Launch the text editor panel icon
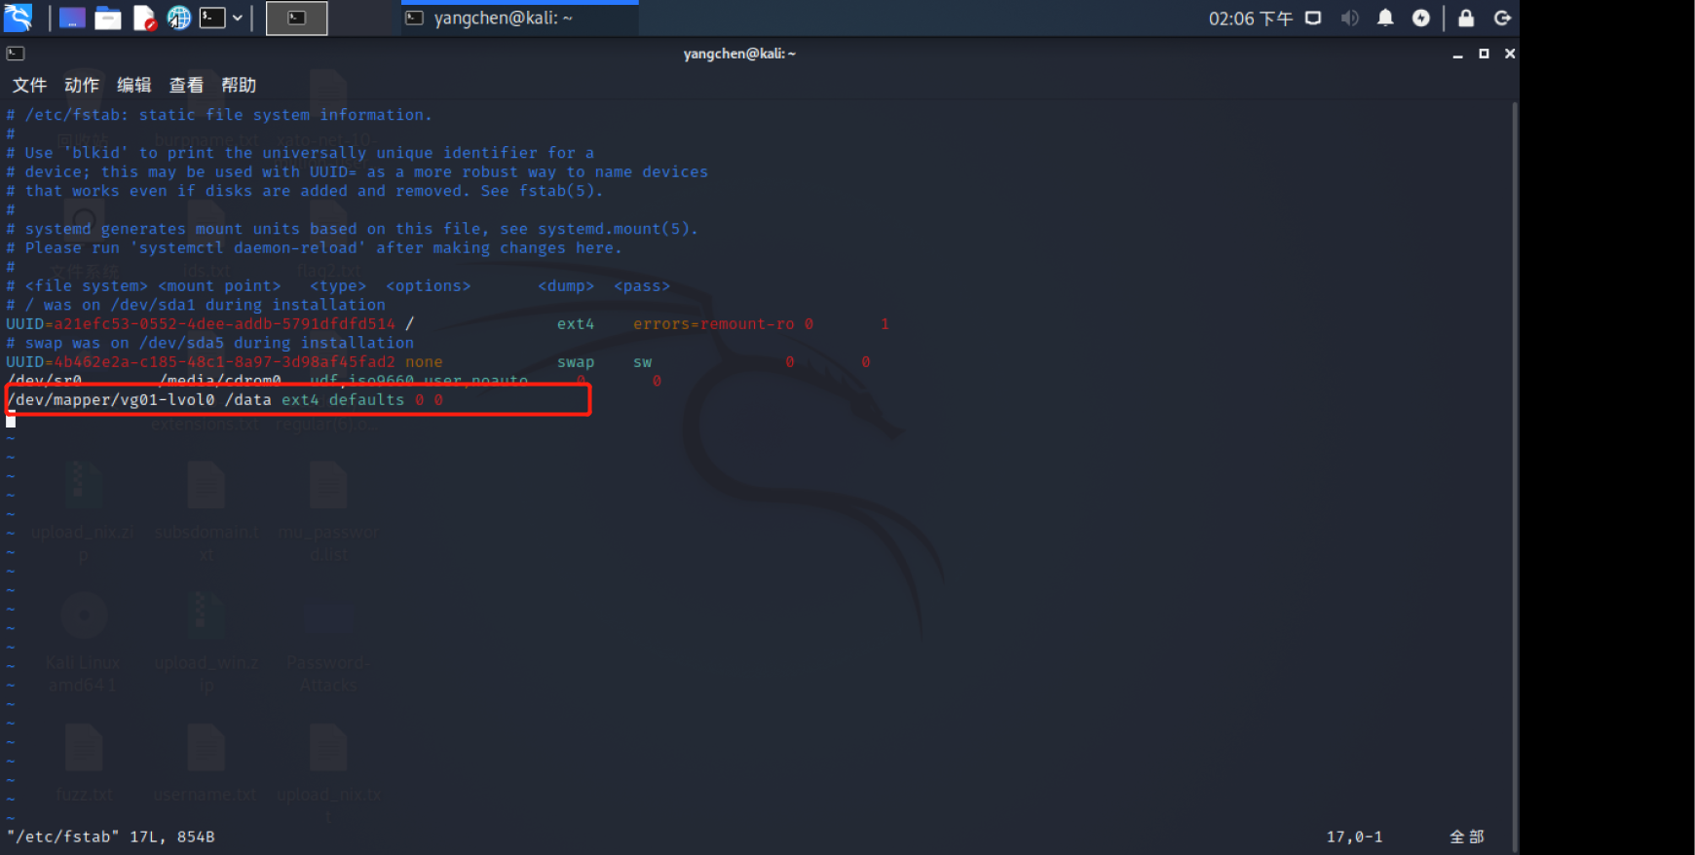This screenshot has width=1695, height=855. (144, 18)
